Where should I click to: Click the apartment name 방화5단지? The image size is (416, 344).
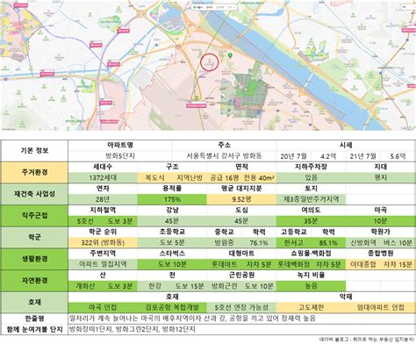(120, 156)
